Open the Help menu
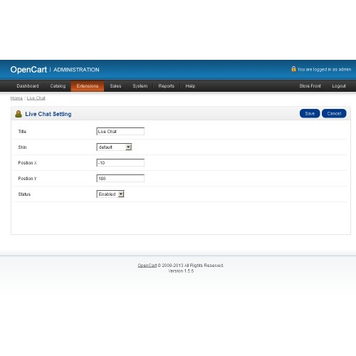Screen dimensions: 356x356 190,86
